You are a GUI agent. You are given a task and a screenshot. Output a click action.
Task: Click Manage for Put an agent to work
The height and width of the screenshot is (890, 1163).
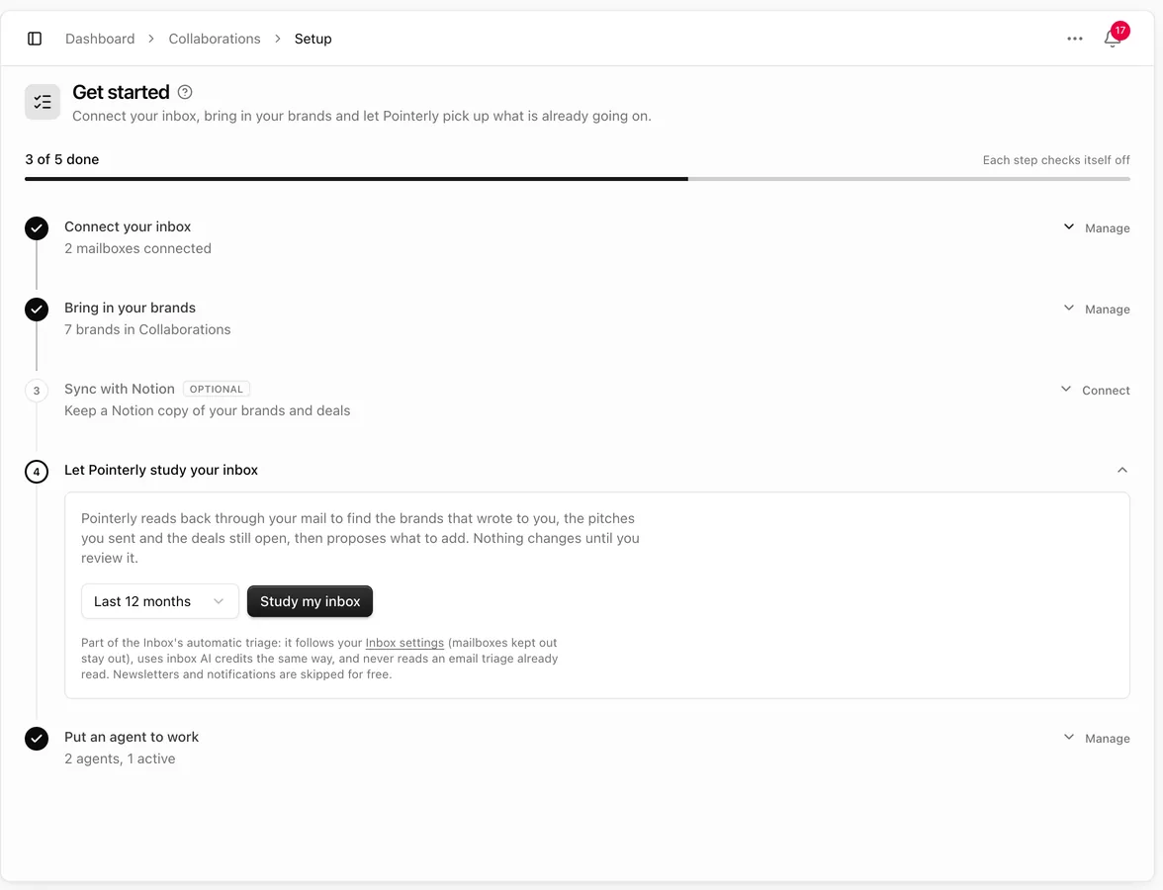pyautogui.click(x=1108, y=739)
